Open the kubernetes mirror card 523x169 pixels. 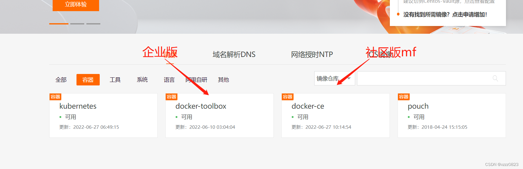pyautogui.click(x=103, y=115)
